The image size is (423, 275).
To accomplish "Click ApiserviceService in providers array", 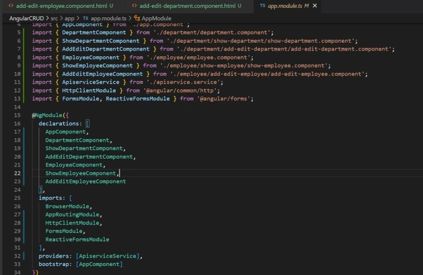I will point(108,256).
